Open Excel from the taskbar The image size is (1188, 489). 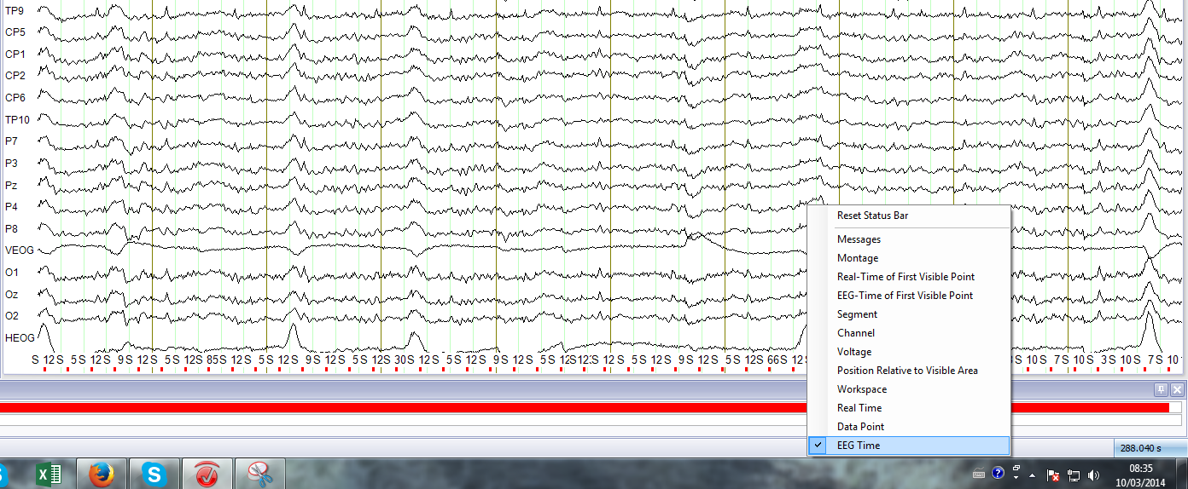[x=49, y=474]
